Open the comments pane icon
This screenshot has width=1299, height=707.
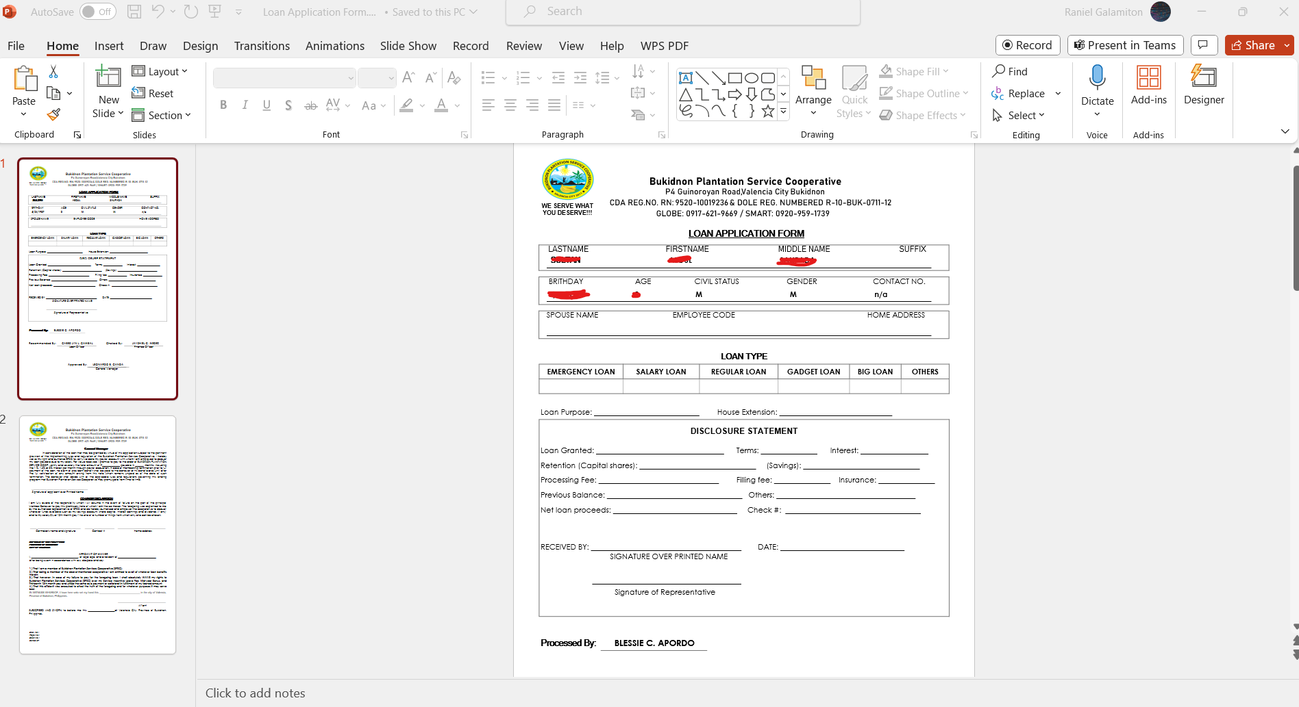click(1203, 45)
